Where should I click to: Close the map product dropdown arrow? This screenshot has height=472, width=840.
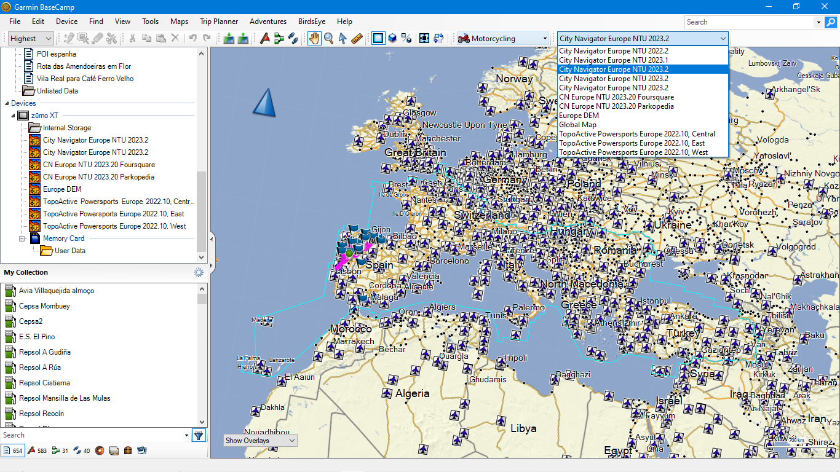(722, 39)
